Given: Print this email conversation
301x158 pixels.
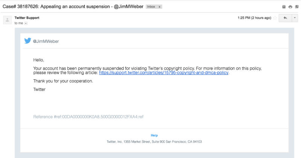Looking at the screenshot, I should (290, 7).
